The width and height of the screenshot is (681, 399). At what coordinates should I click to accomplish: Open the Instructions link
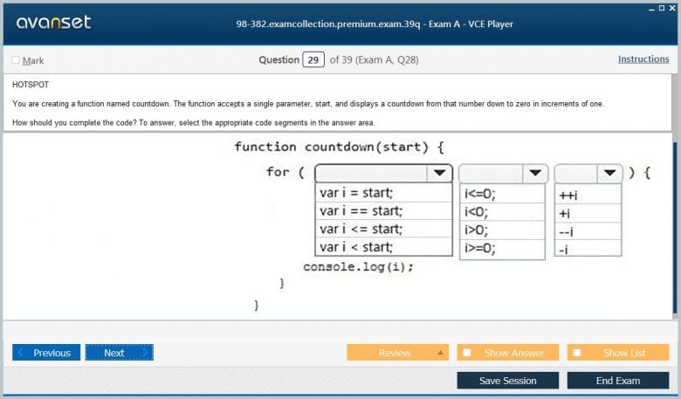tap(643, 59)
